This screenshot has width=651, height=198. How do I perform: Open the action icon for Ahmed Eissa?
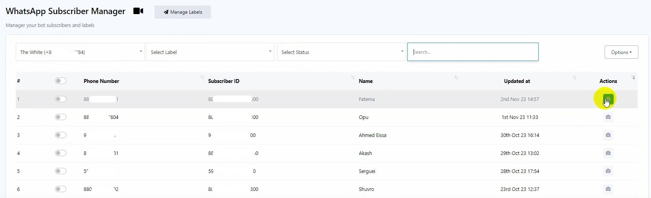click(x=608, y=135)
